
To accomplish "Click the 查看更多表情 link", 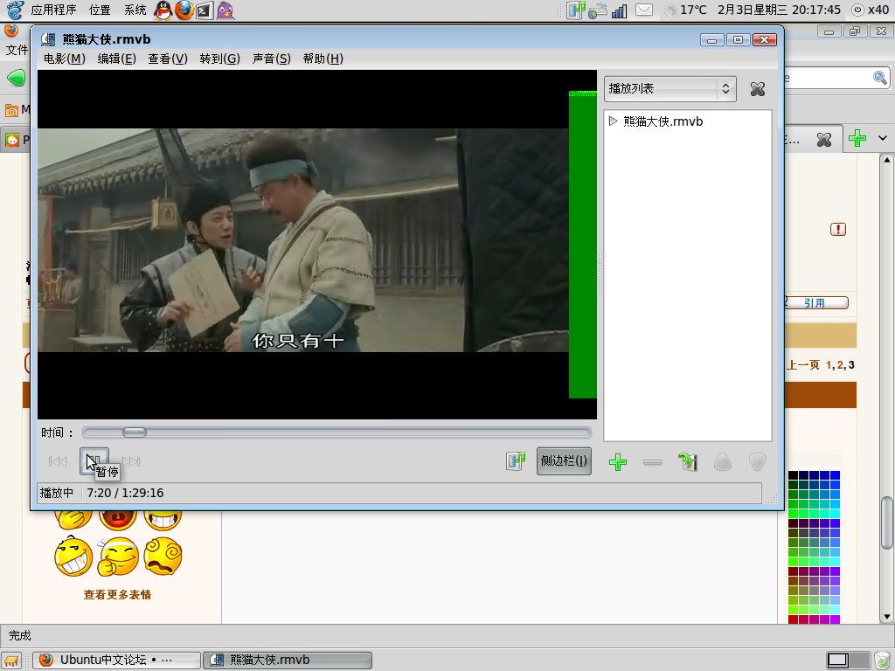I will tap(118, 594).
